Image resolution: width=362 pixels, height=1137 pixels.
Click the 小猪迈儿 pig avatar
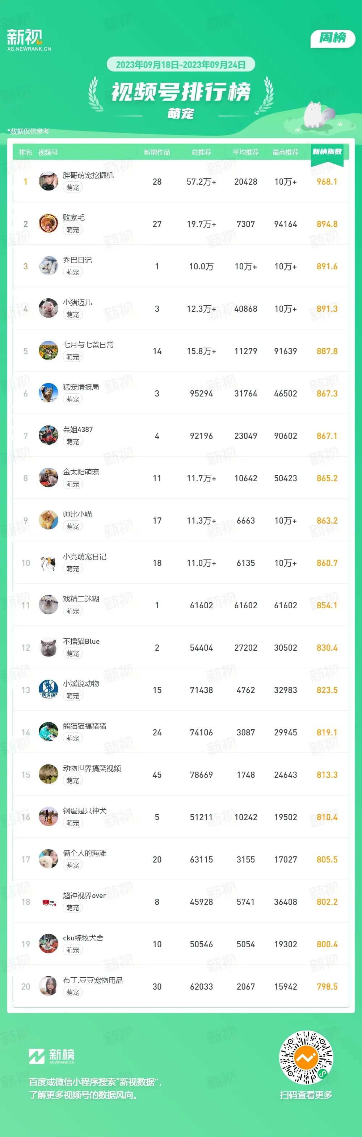click(x=48, y=309)
